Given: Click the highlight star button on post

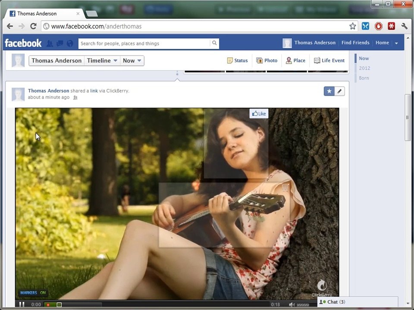Looking at the screenshot, I should click(329, 91).
